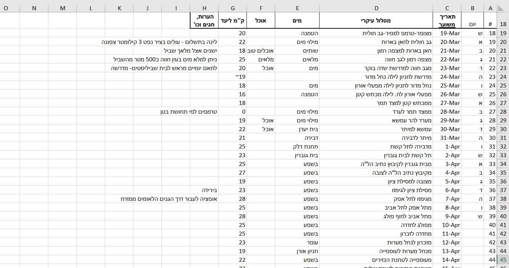Select column D header
This screenshot has width=509, height=268.
point(376,8)
